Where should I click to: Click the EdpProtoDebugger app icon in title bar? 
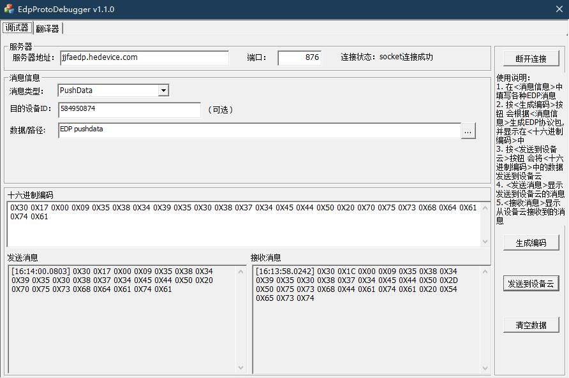pyautogui.click(x=9, y=9)
